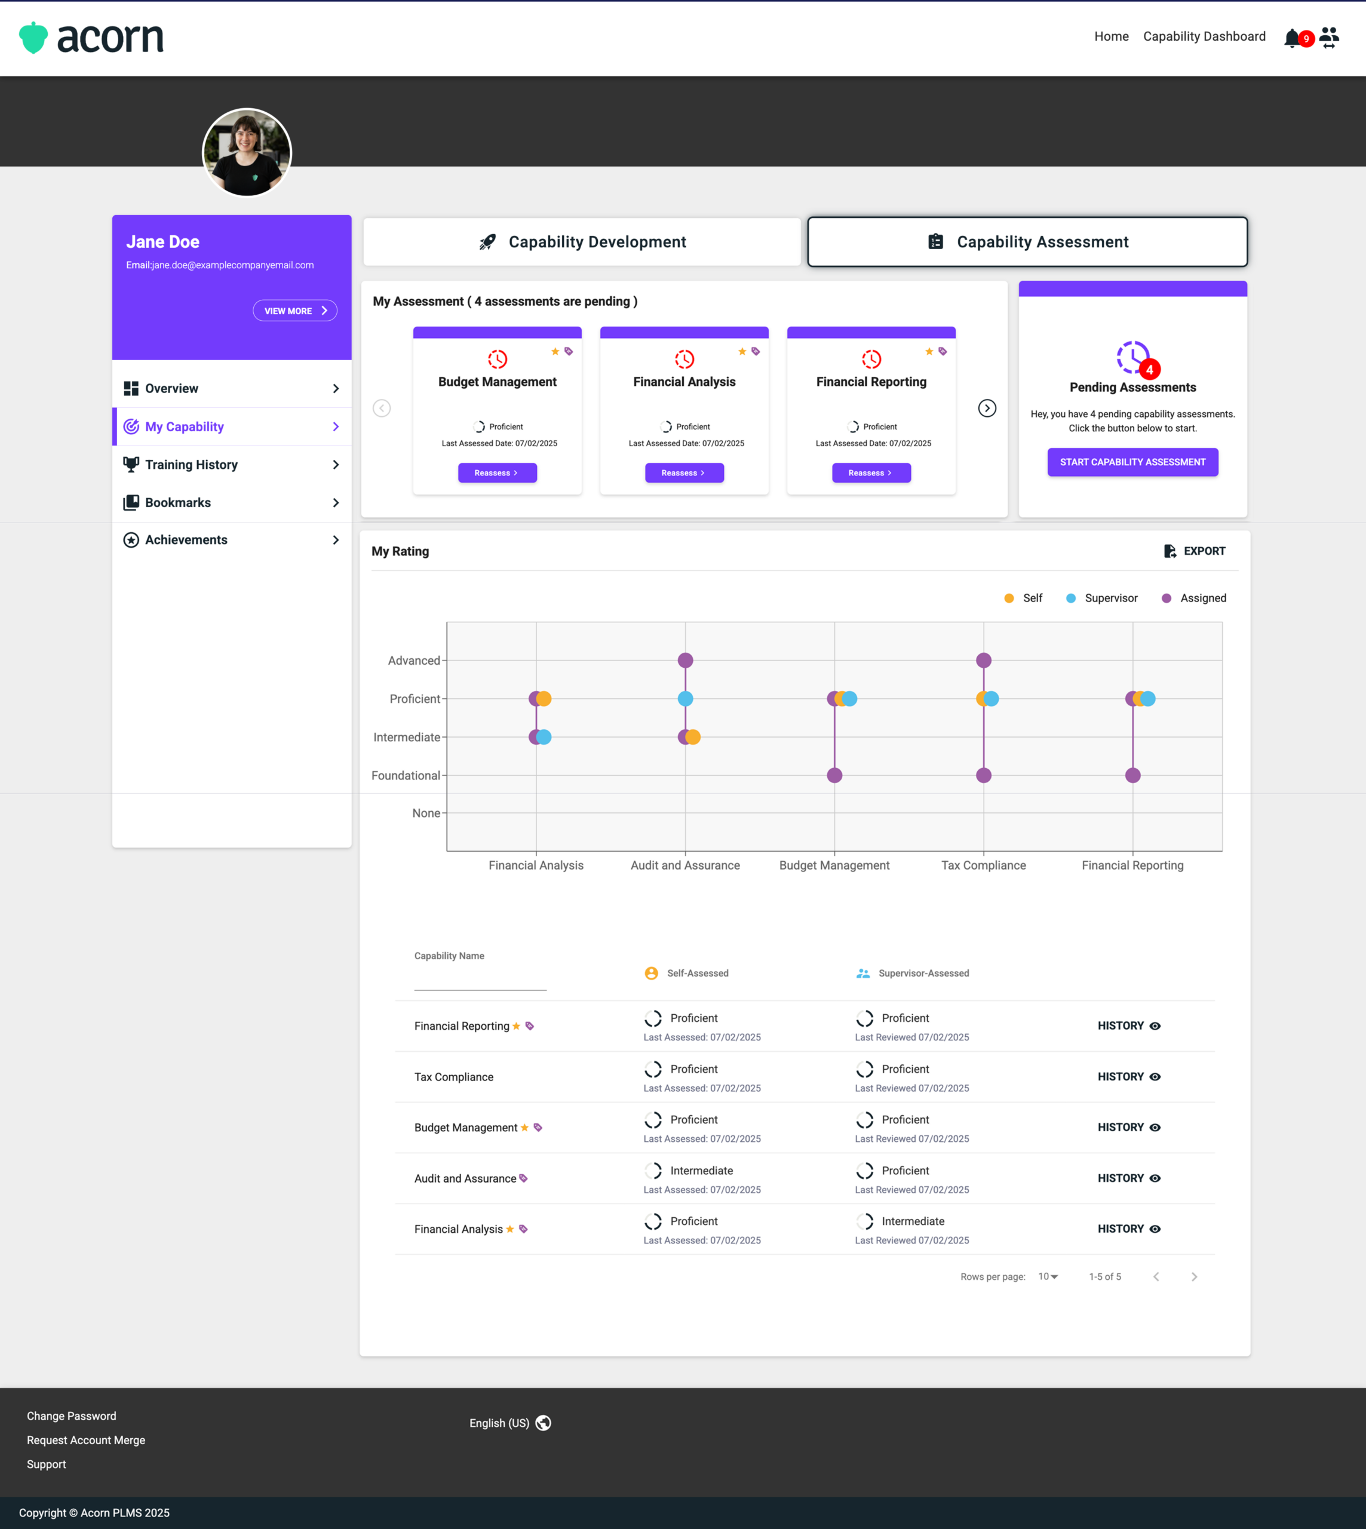The height and width of the screenshot is (1529, 1366).
Task: Open the Rows per page dropdown
Action: click(x=1048, y=1276)
